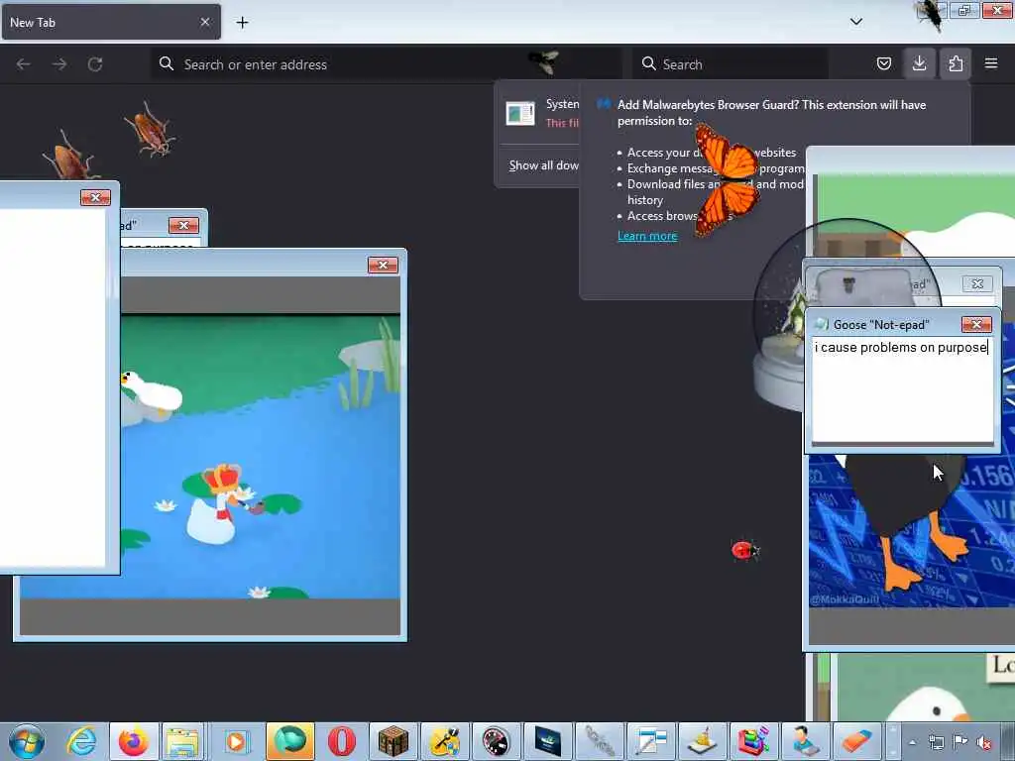1015x761 pixels.
Task: Open Windows Explorer folder on taskbar
Action: (182, 741)
